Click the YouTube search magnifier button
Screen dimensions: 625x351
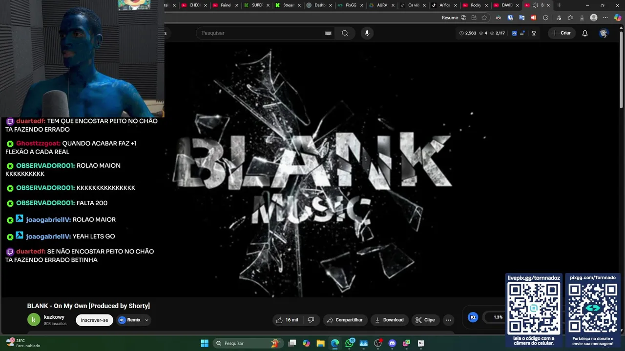(345, 33)
